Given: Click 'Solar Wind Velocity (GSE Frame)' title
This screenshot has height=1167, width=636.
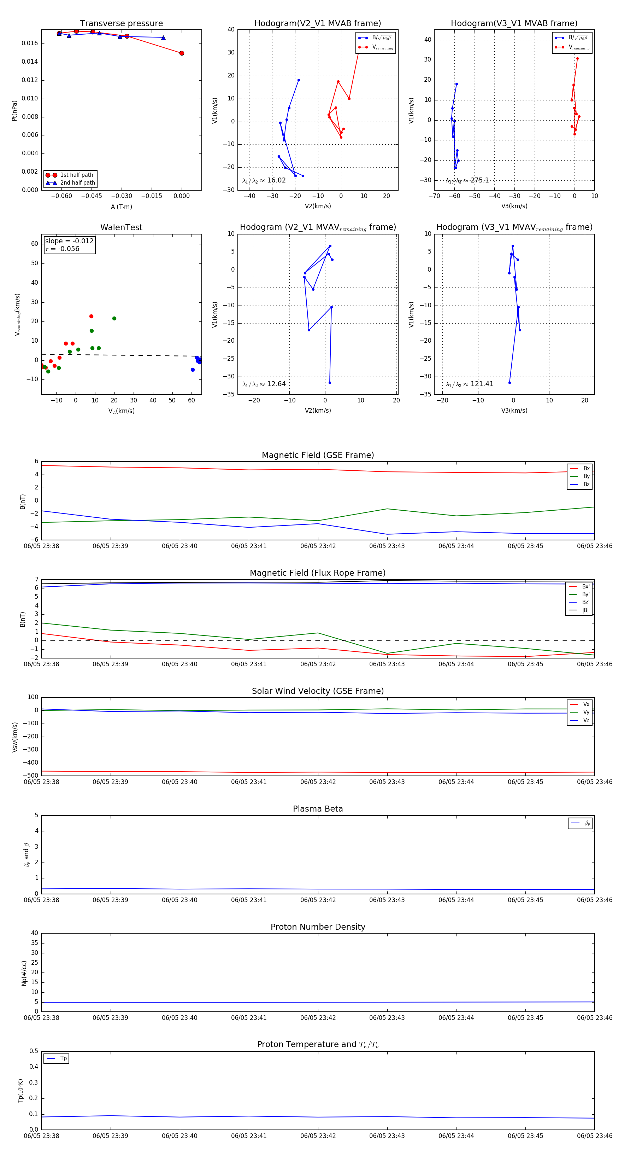Looking at the screenshot, I should (318, 691).
